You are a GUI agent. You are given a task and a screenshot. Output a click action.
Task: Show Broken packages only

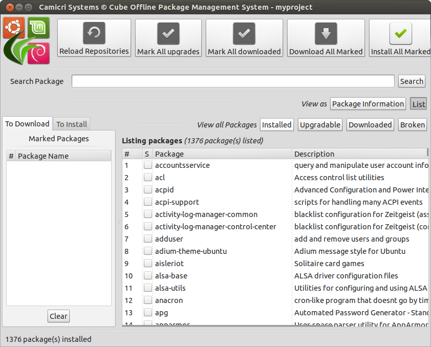click(x=412, y=124)
